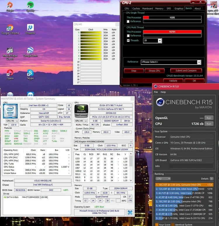Launch Media Player Classic shortcut
Viewport: 219px width, 226px height.
[10, 54]
